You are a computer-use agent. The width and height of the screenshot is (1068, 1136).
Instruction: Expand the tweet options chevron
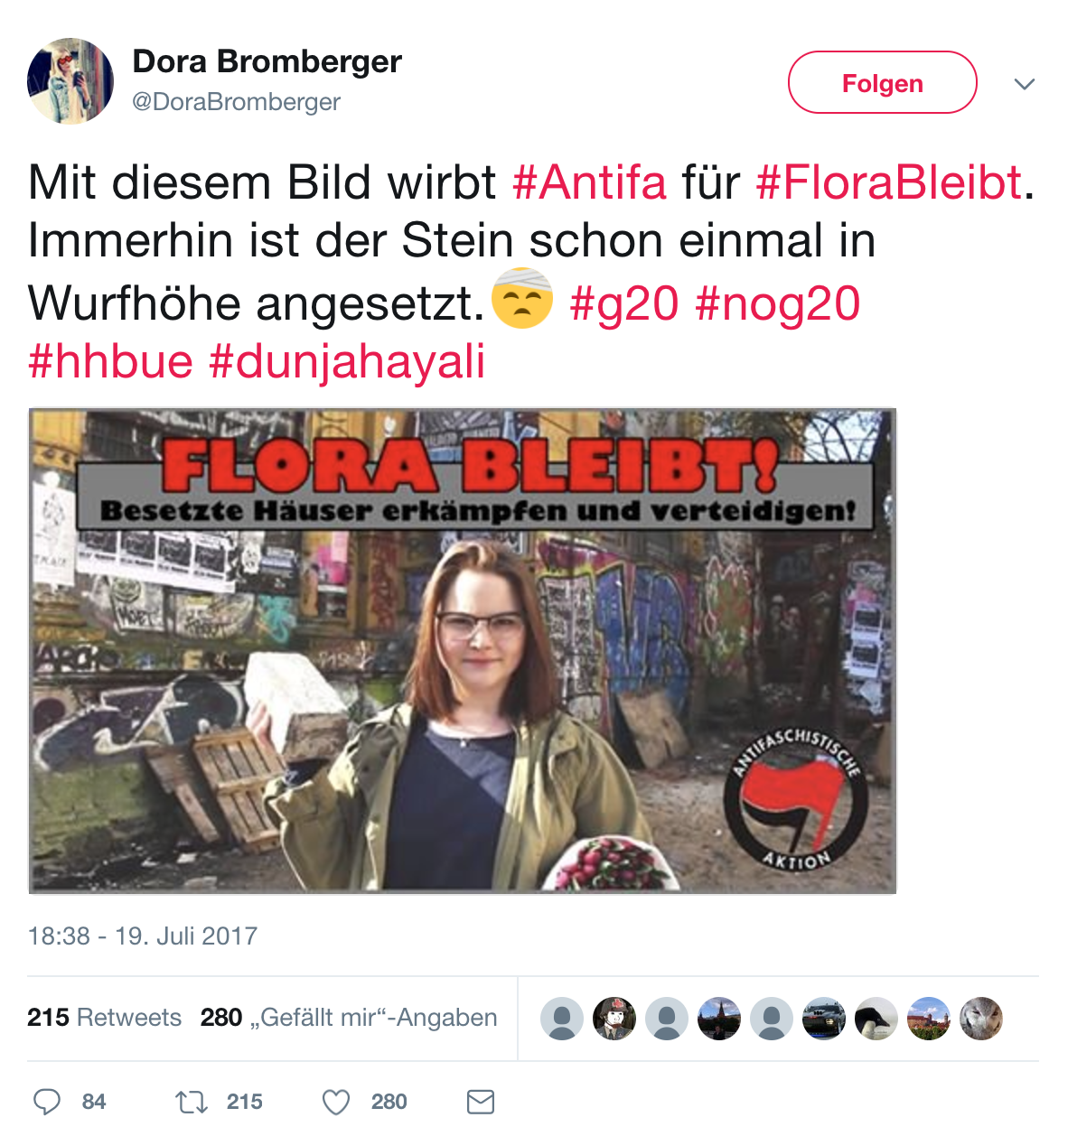1024,84
